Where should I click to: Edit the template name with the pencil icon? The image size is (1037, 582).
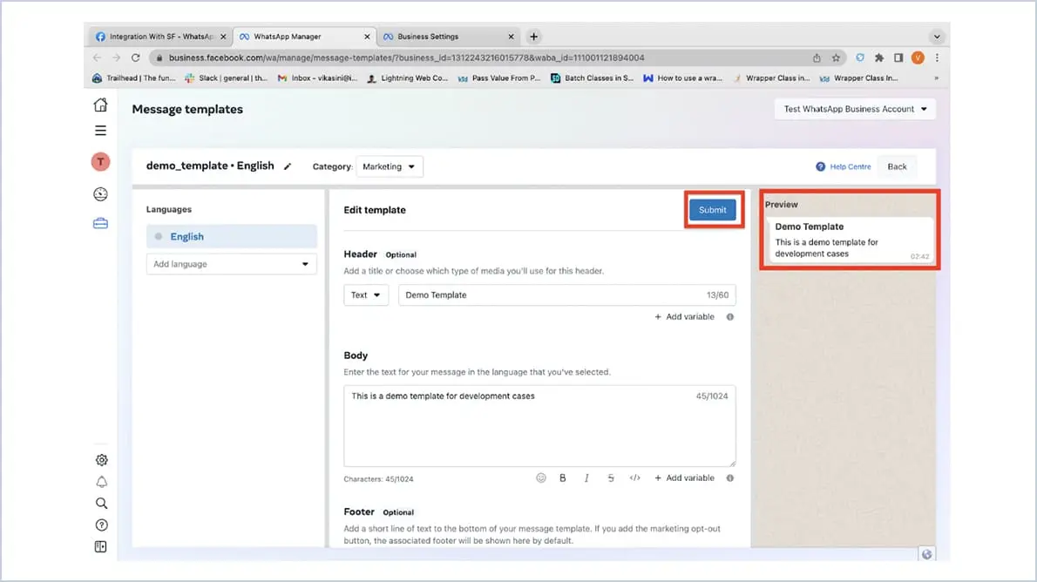click(x=287, y=166)
